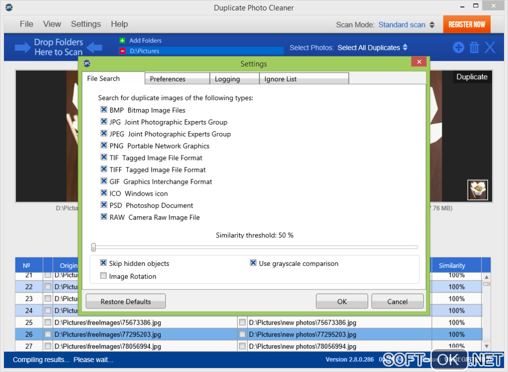Click the trash can delete icon
The width and height of the screenshot is (508, 372).
474,48
